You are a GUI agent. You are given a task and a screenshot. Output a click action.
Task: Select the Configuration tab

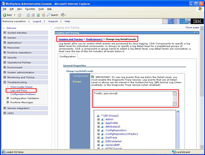[68, 56]
